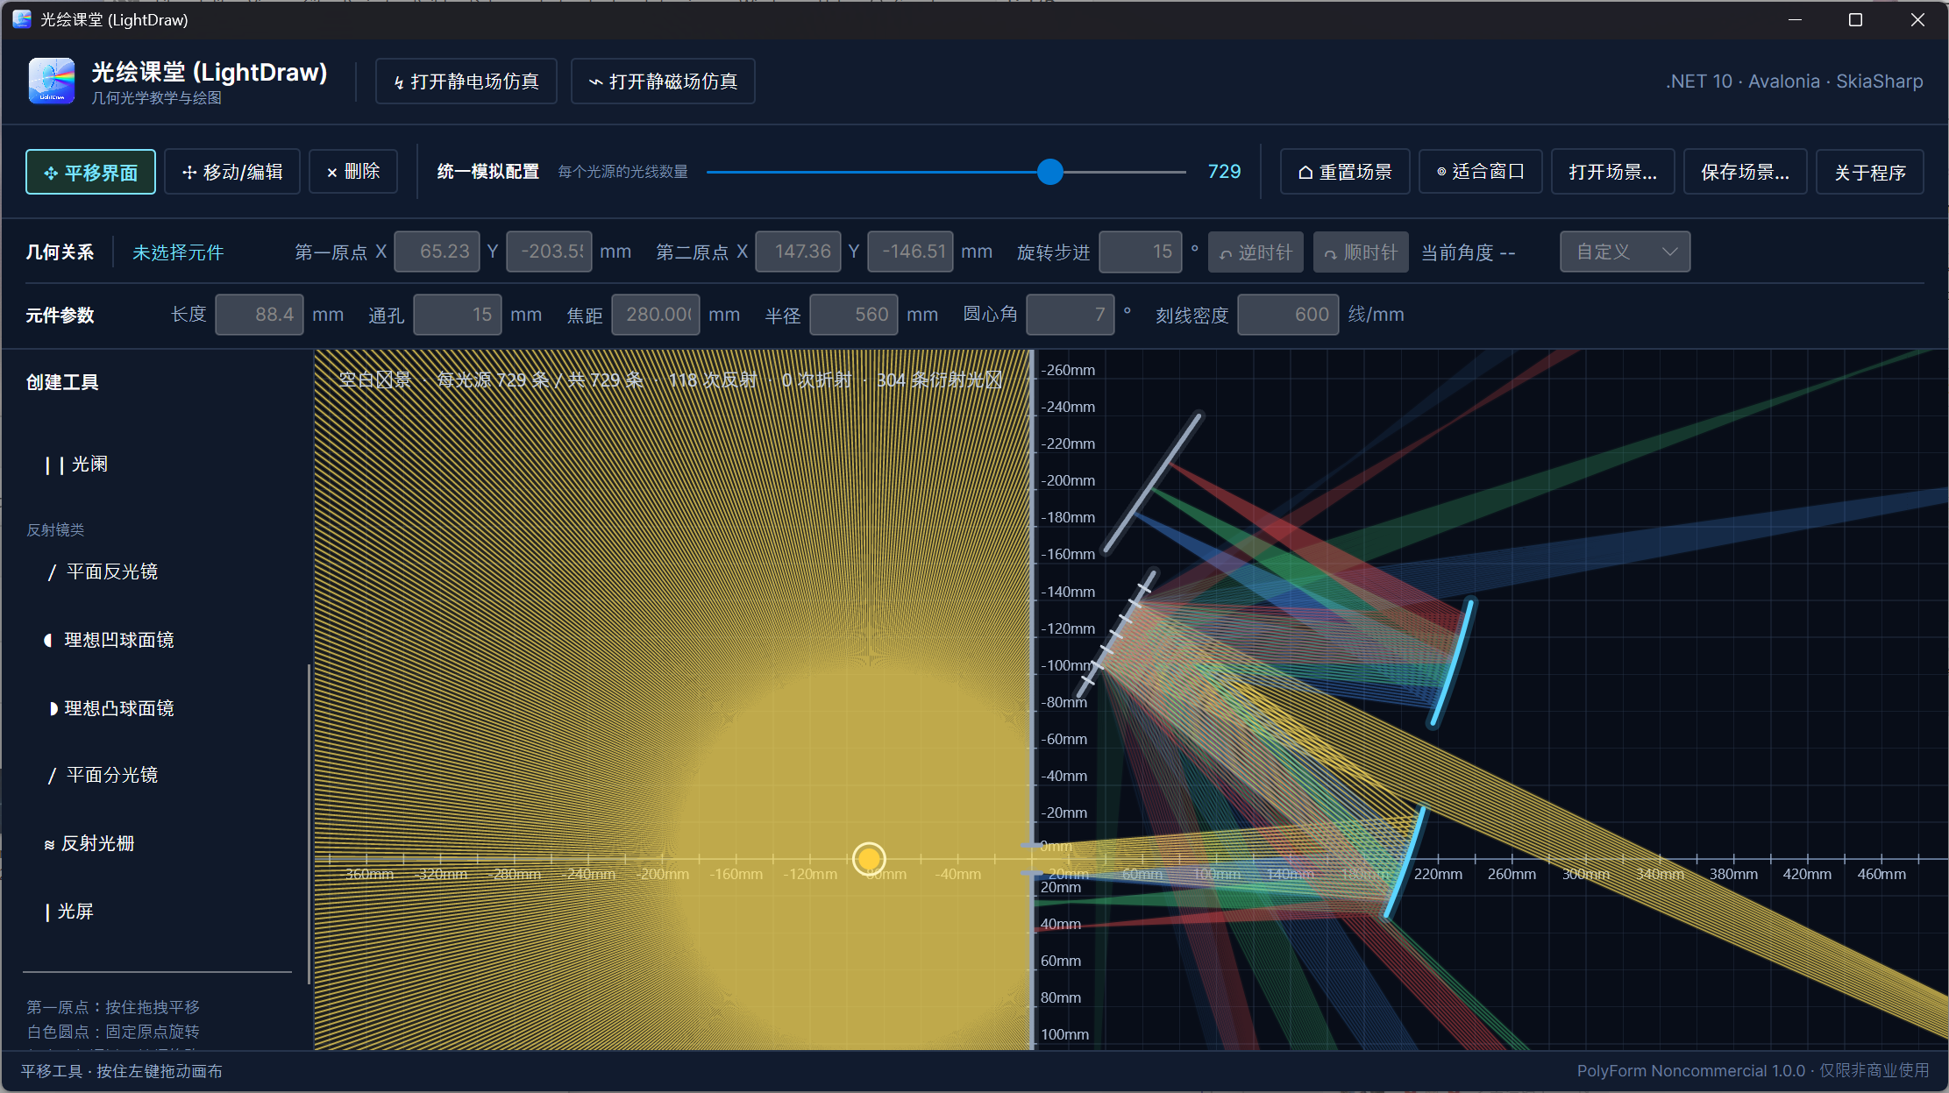
Task: Click the tool panel vertical scrollbar
Action: (x=309, y=824)
